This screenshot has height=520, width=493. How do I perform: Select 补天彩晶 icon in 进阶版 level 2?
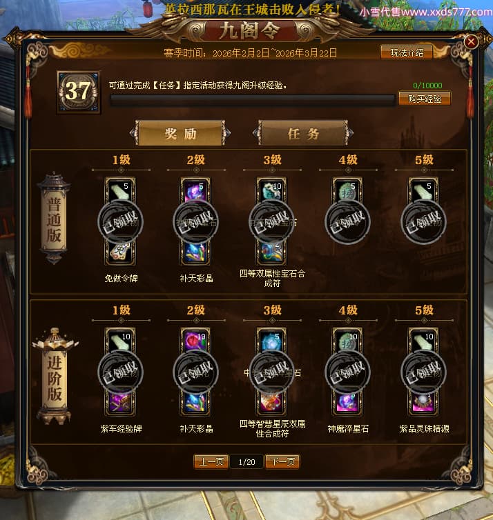point(195,403)
